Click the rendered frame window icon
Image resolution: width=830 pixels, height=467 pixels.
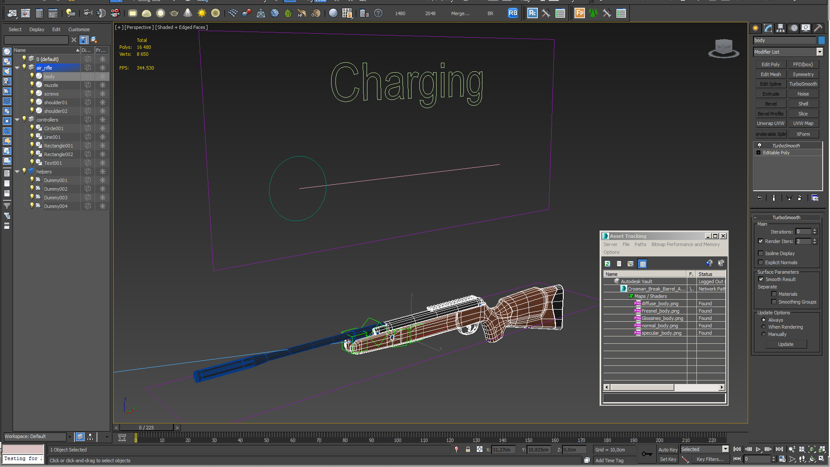[x=26, y=13]
